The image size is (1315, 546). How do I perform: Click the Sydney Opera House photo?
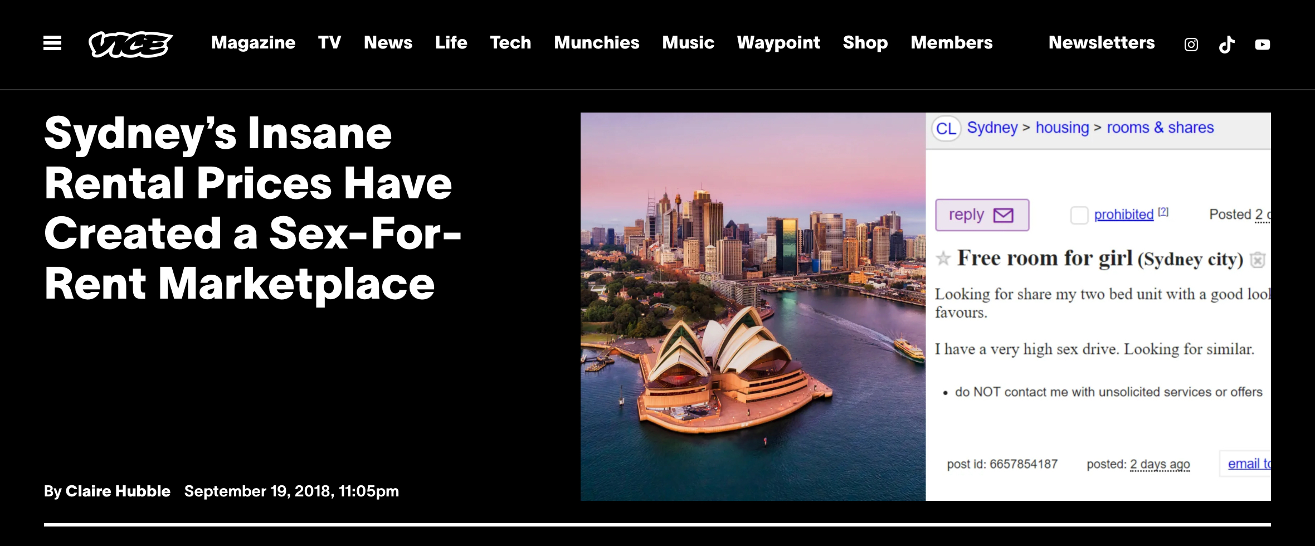[x=753, y=306]
